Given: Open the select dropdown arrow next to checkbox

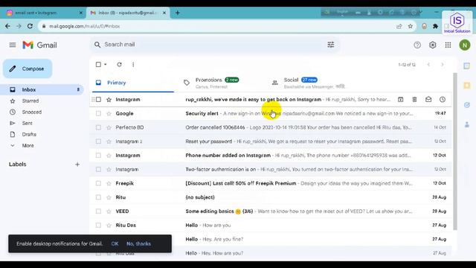Looking at the screenshot, I should [x=106, y=65].
